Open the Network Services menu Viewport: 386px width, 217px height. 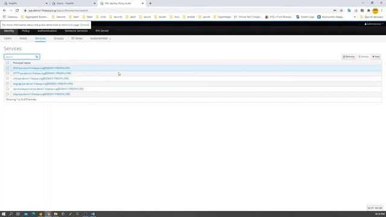76,31
